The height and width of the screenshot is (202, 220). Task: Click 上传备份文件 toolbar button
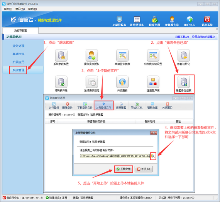click(103, 106)
